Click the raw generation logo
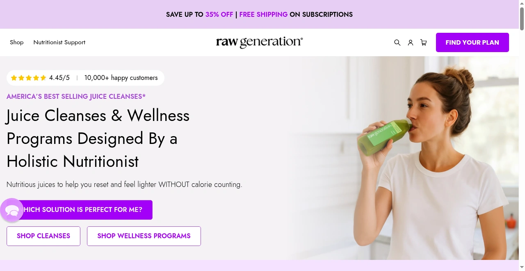The width and height of the screenshot is (525, 271). (259, 43)
